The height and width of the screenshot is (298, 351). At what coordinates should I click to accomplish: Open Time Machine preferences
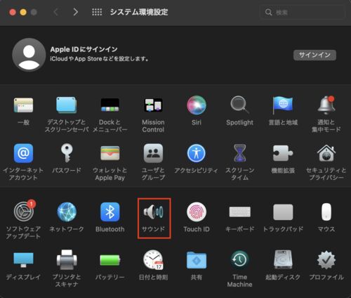[239, 269]
